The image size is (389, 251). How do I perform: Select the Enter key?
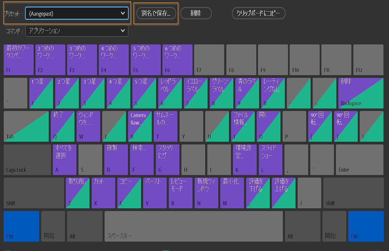click(x=360, y=160)
